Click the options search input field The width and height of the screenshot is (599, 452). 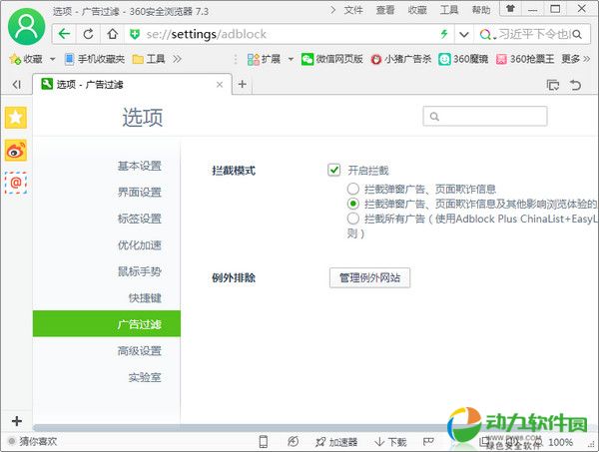pos(485,117)
